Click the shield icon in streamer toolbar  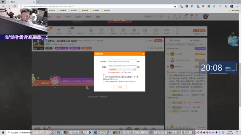coord(102,30)
